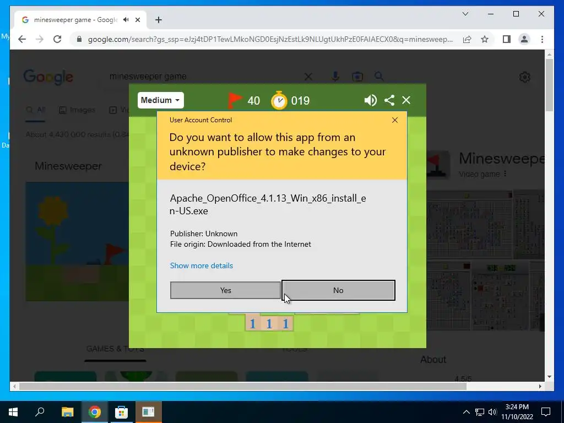Click Yes in User Account Control dialog
This screenshot has width=564, height=423.
pos(225,290)
